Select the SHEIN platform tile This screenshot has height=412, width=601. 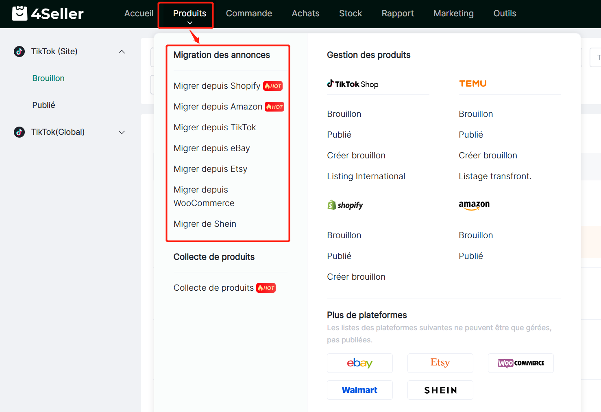tap(440, 390)
